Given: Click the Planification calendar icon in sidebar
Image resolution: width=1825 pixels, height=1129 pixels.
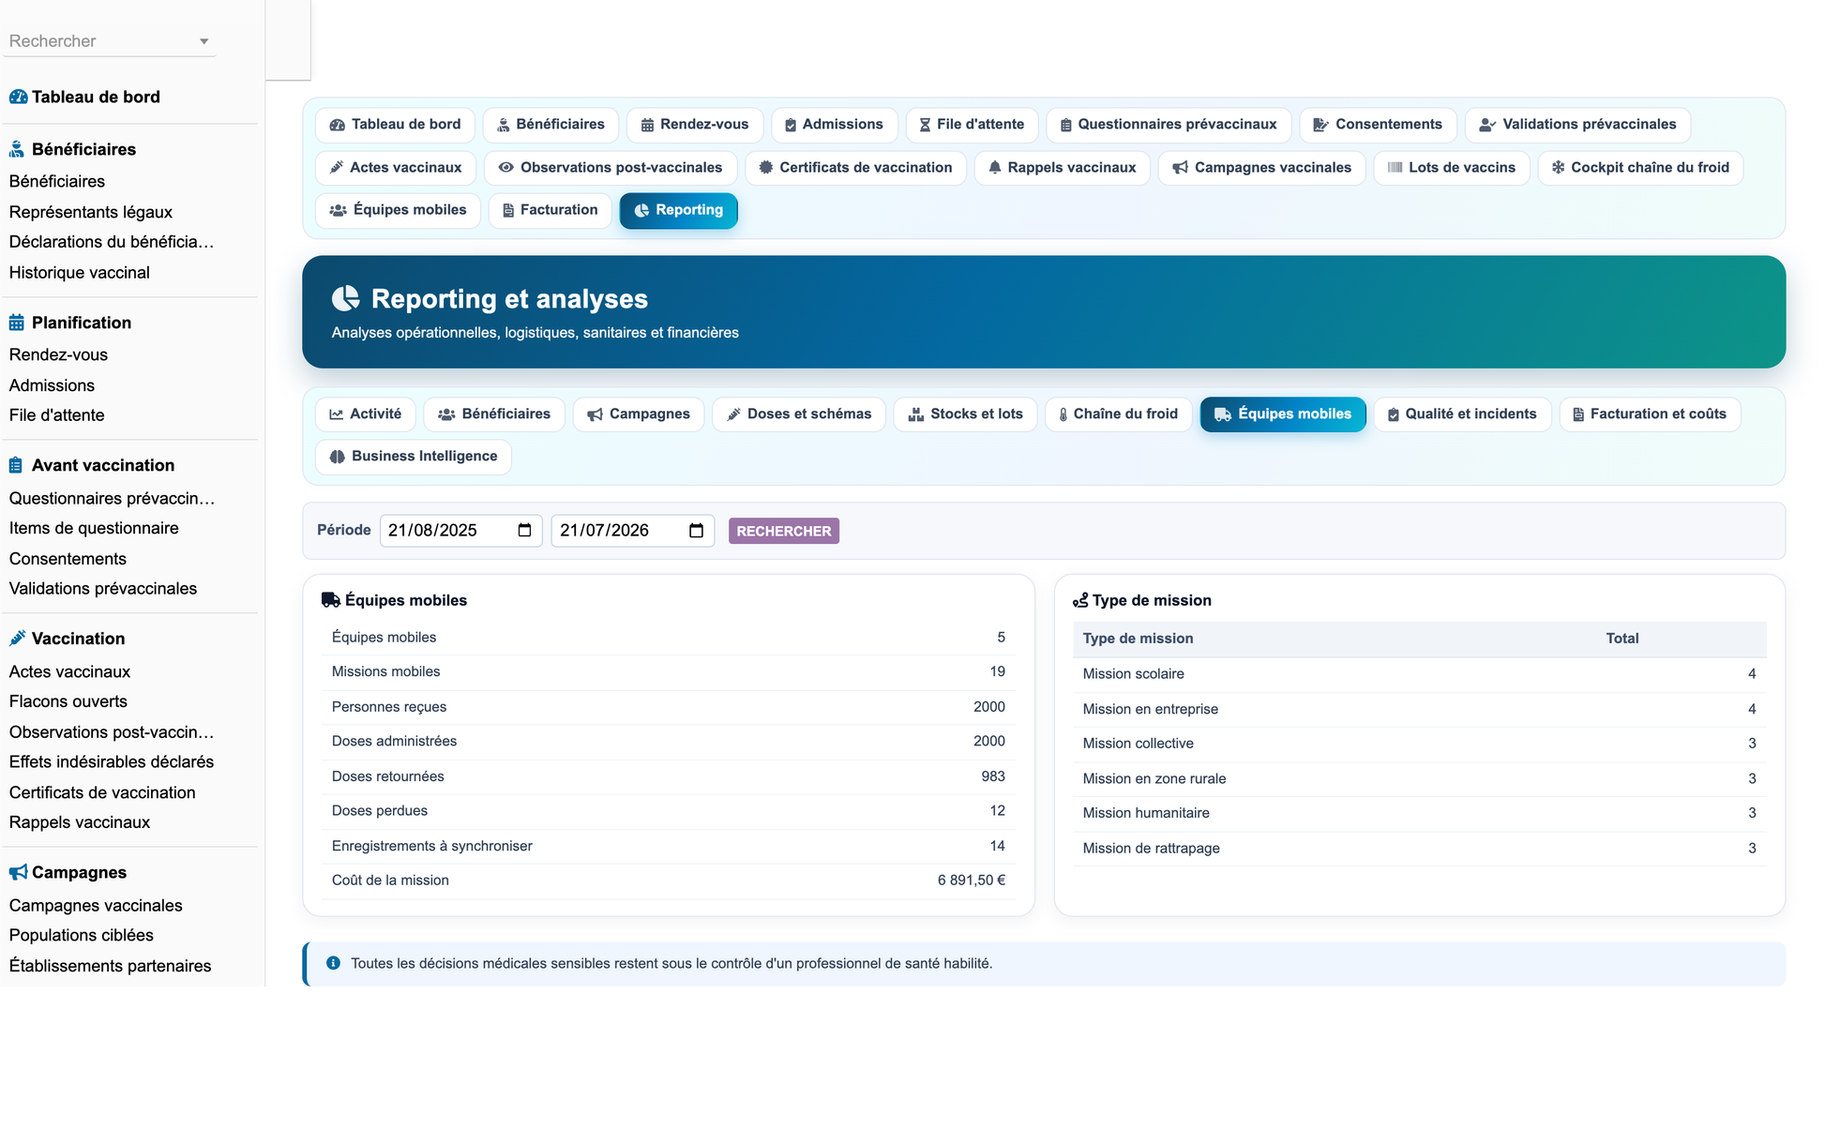Looking at the screenshot, I should click(x=17, y=323).
